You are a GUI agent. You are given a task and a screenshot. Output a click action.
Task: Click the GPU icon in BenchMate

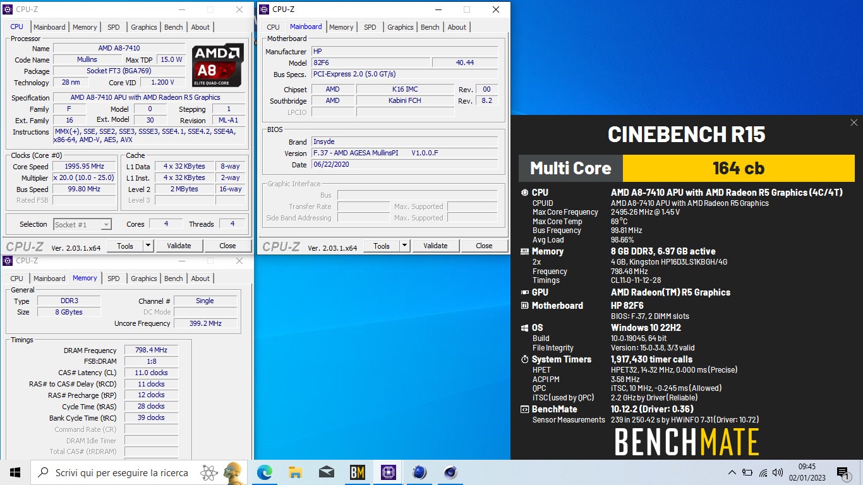[524, 292]
